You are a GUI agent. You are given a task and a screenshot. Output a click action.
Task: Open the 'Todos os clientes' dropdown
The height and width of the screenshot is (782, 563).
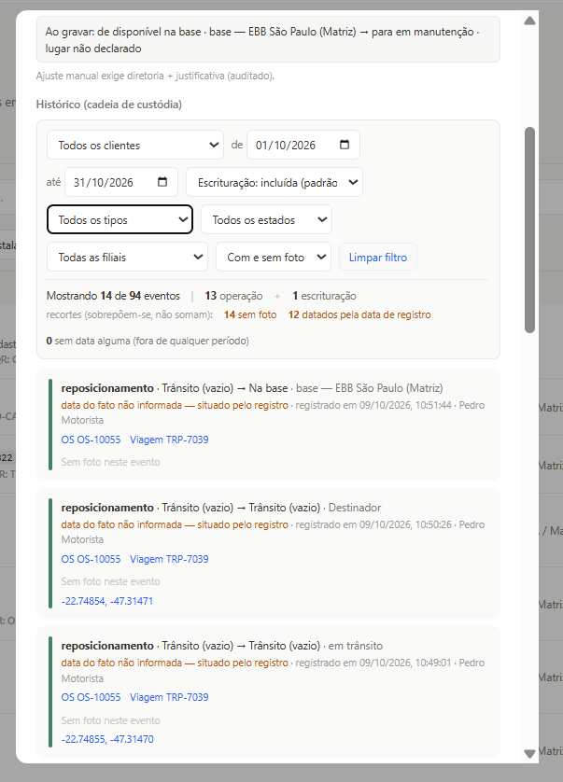point(135,146)
